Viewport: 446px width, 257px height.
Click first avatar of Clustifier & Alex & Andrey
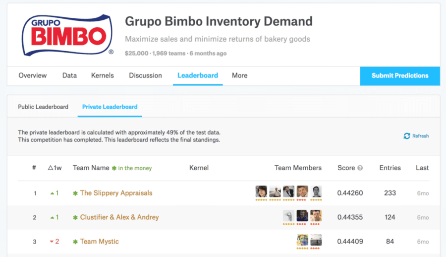(x=288, y=216)
